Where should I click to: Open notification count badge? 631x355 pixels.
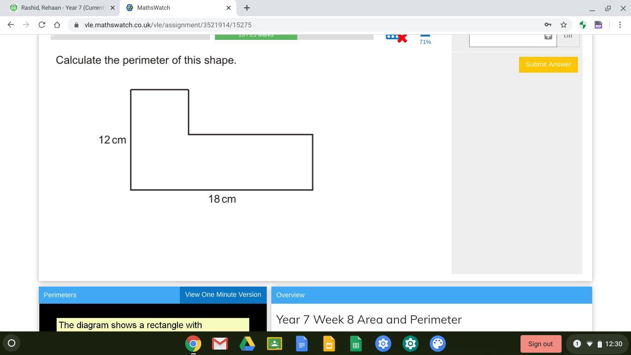tap(577, 344)
